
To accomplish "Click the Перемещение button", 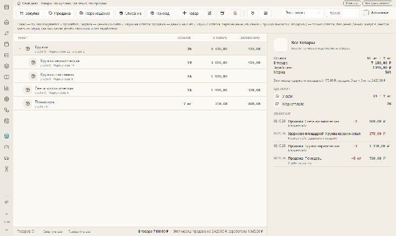I will (x=95, y=13).
